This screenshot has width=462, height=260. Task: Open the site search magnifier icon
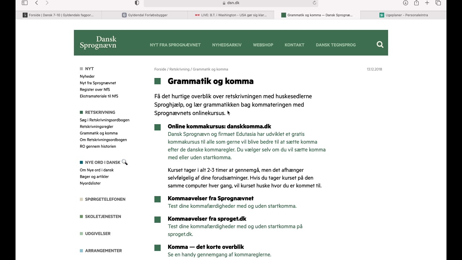380,44
